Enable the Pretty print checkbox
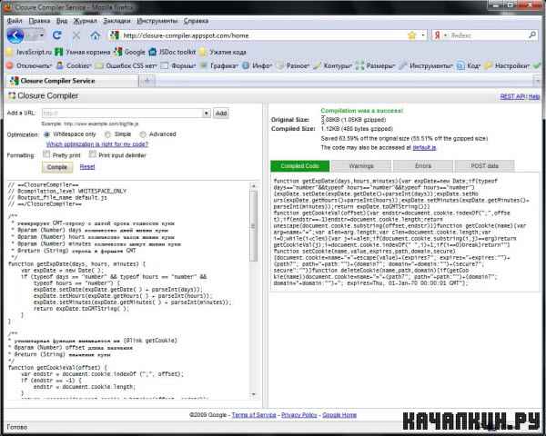 point(46,154)
